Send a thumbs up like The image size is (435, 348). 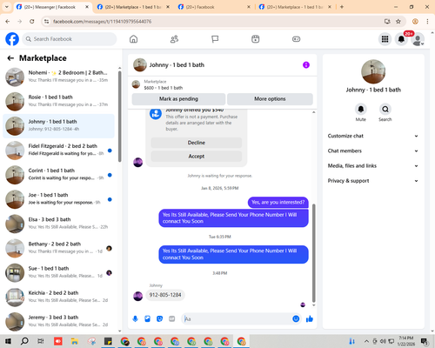coord(310,319)
